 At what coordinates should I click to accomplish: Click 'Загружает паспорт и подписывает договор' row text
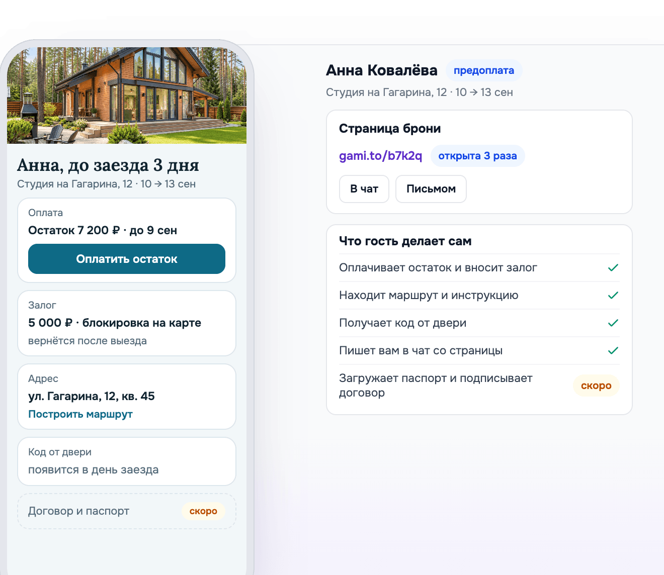pyautogui.click(x=436, y=386)
